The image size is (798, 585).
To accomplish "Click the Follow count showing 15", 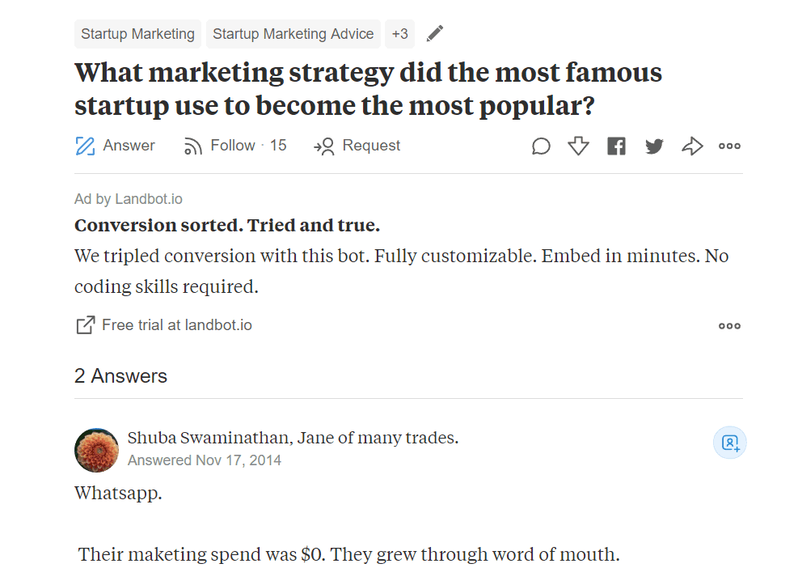I will pos(279,146).
